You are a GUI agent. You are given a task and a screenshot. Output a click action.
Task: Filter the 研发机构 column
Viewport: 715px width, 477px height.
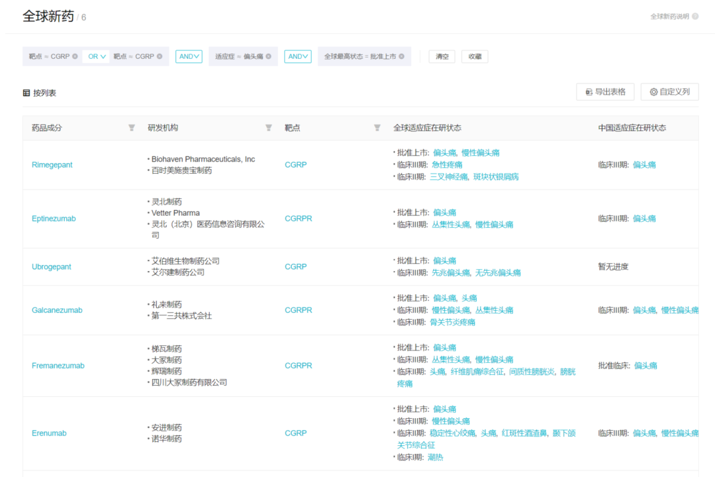pos(269,128)
